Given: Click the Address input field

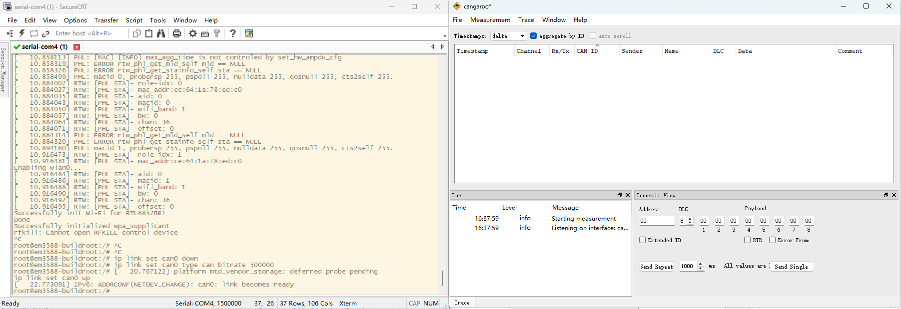Looking at the screenshot, I should [x=657, y=221].
